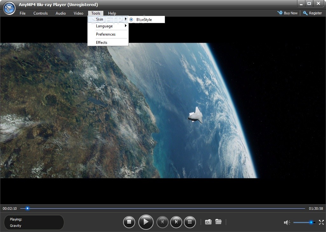
Task: Enter fullscreen mode icon
Action: 321,222
